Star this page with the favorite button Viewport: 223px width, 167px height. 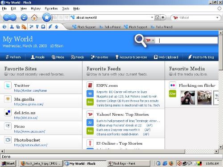point(47,17)
